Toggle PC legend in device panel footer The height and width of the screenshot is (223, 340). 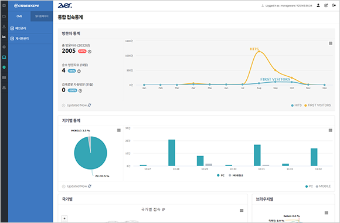[309, 186]
